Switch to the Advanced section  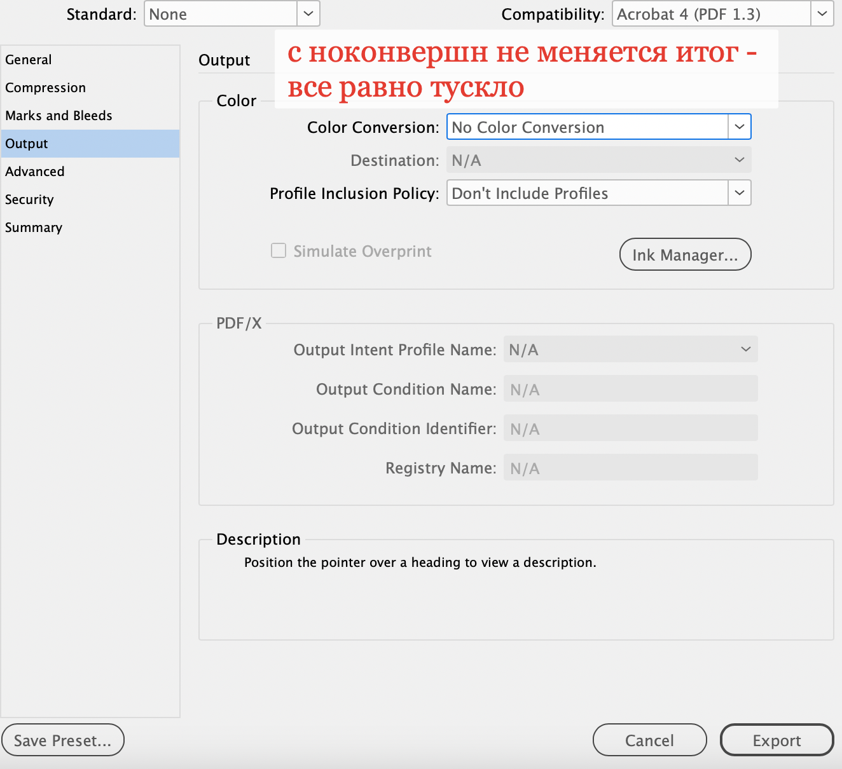tap(90, 172)
